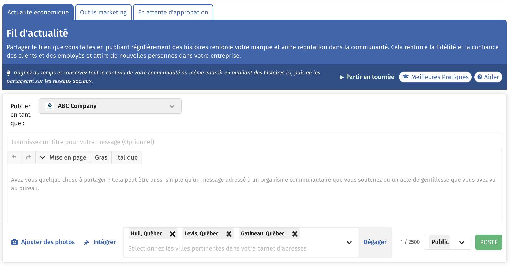Image resolution: width=510 pixels, height=267 pixels.
Task: Click the play triangle icon
Action: click(x=342, y=77)
